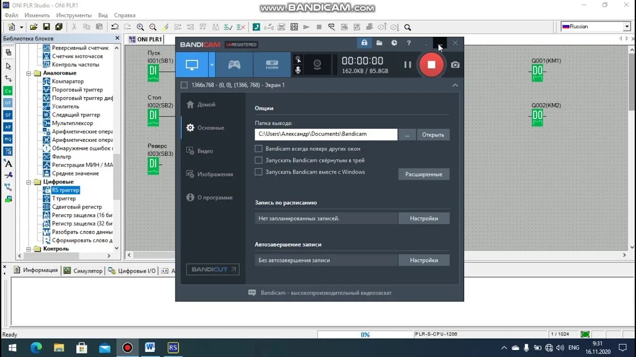The height and width of the screenshot is (357, 636).
Task: Open Изображения section in Bandicam sidebar
Action: pos(215,175)
